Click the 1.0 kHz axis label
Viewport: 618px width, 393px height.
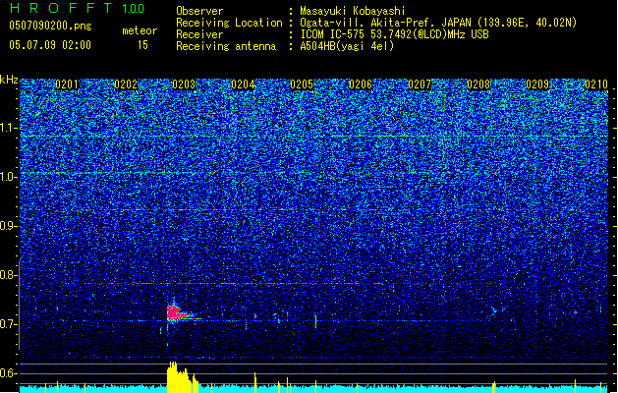pyautogui.click(x=9, y=177)
